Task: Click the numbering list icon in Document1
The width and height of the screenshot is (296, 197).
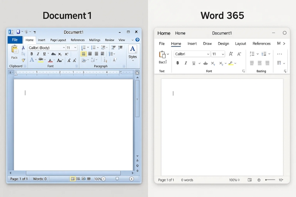Action: click(93, 48)
